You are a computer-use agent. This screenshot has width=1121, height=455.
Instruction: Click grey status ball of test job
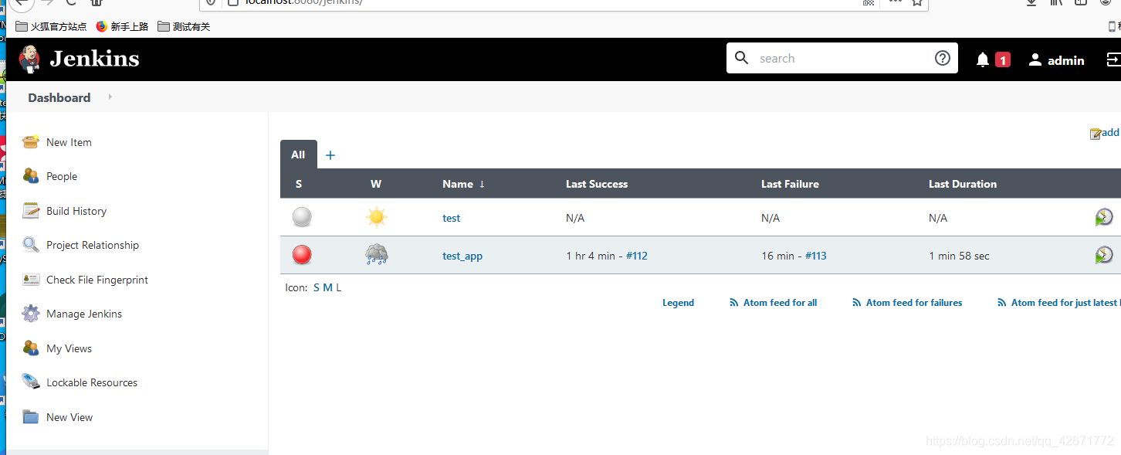(302, 217)
